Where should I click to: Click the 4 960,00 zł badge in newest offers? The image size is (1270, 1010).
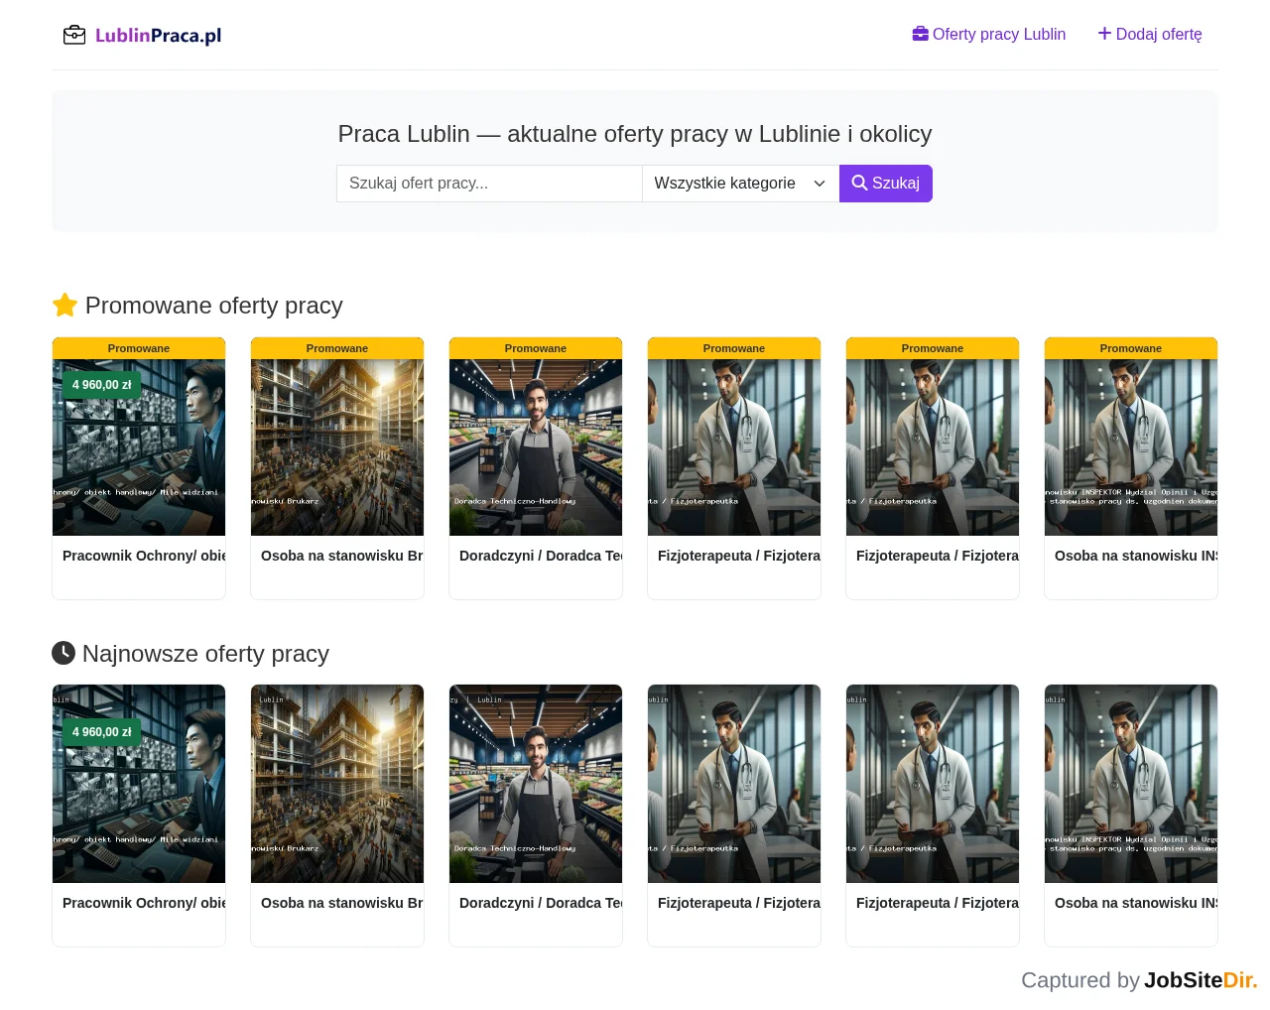(101, 732)
